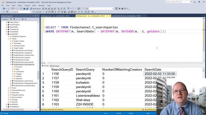
Task: Collapse the nichelabfac database node
Action: click(6, 34)
